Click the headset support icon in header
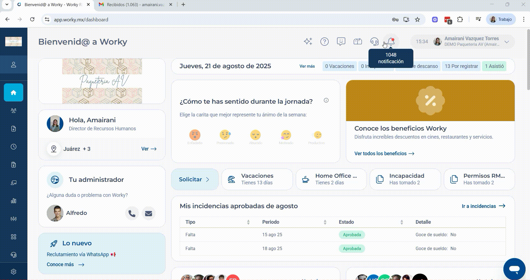The width and height of the screenshot is (530, 280). 374,42
